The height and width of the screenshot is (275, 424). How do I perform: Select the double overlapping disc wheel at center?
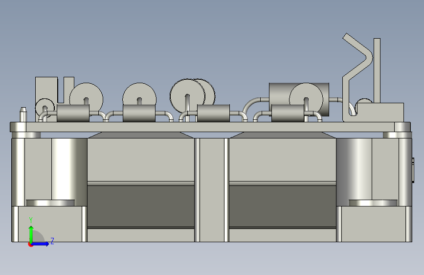pos(192,95)
